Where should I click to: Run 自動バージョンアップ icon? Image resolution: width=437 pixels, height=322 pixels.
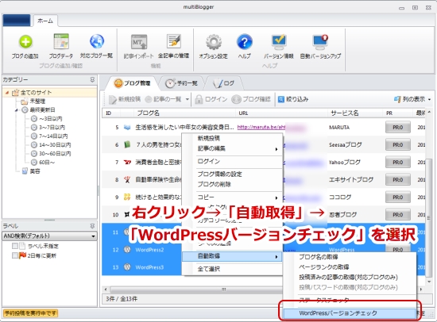click(320, 42)
